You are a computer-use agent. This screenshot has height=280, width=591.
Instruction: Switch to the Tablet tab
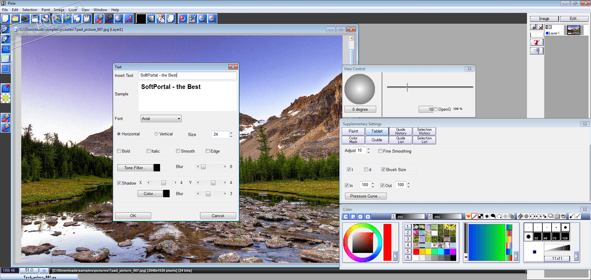[377, 131]
